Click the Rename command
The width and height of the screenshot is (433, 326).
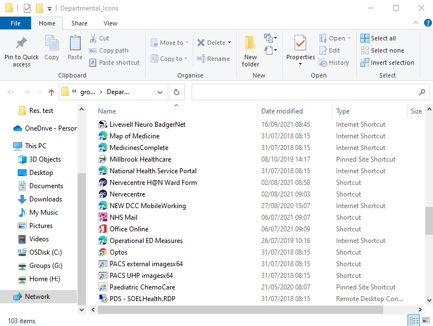(x=213, y=59)
